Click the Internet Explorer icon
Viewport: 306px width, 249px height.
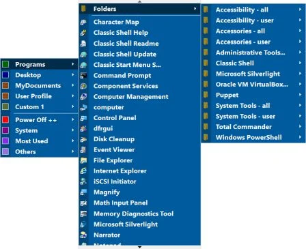(83, 171)
